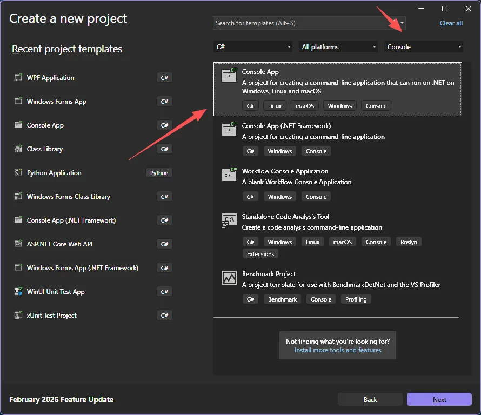The width and height of the screenshot is (481, 415).
Task: Select the Console App template title in results
Action: (x=260, y=71)
